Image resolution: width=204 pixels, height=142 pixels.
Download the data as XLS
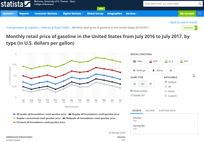coord(169,61)
